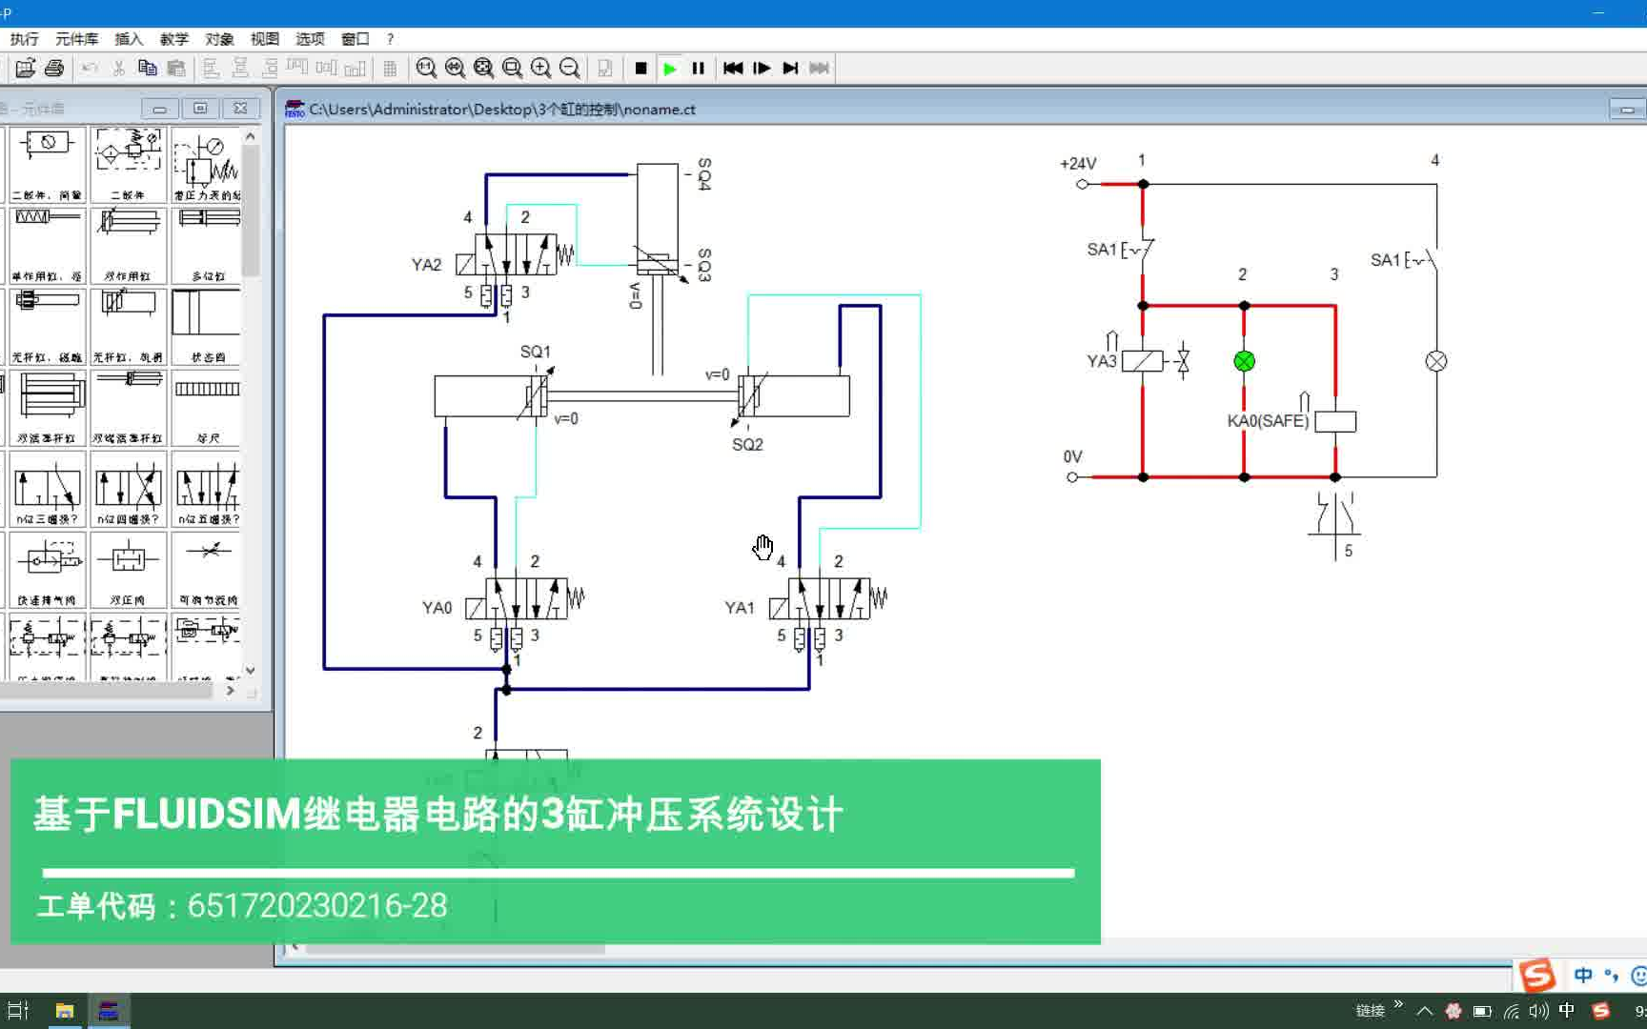Select the zoom to fit tool

(x=483, y=69)
